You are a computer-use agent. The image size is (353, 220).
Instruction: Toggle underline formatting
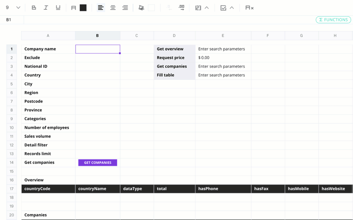pos(58,8)
